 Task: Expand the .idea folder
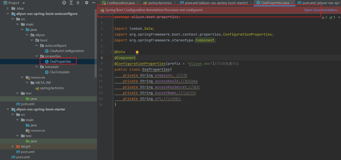tap(8, 9)
